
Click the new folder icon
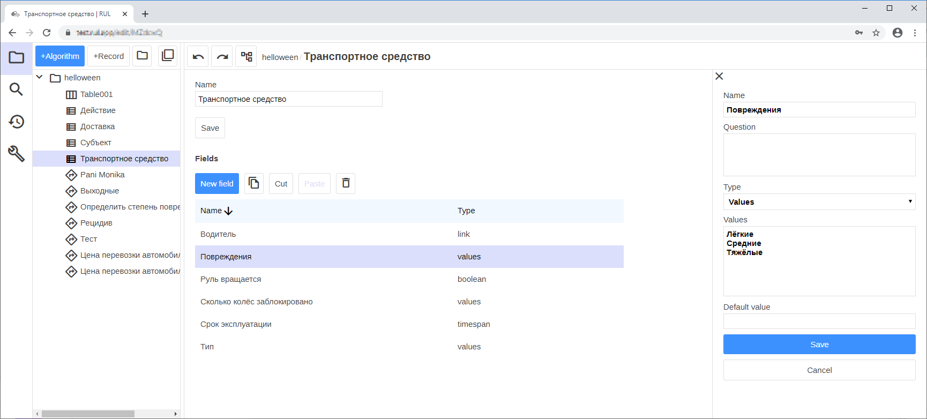tap(143, 56)
